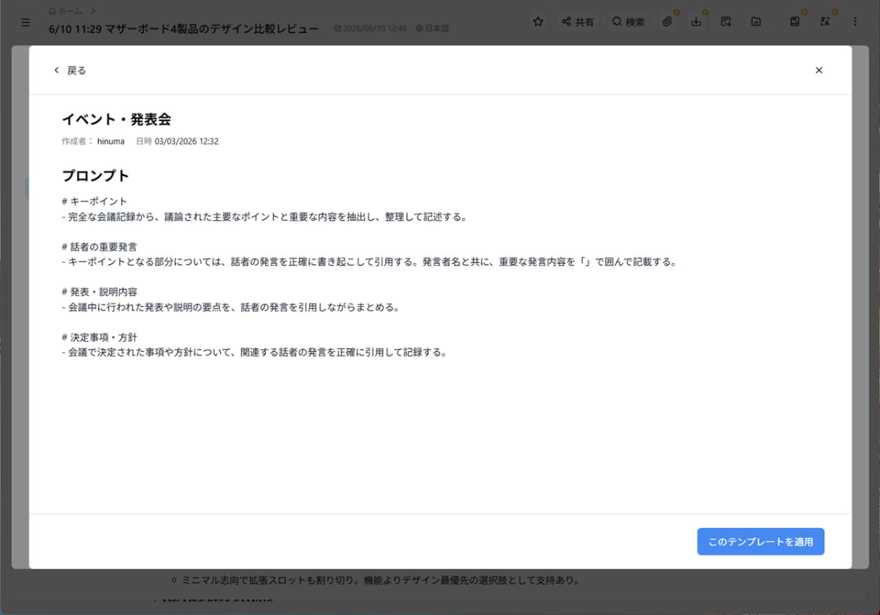Go back with the 戻る button
Image resolution: width=880 pixels, height=615 pixels.
pos(70,70)
